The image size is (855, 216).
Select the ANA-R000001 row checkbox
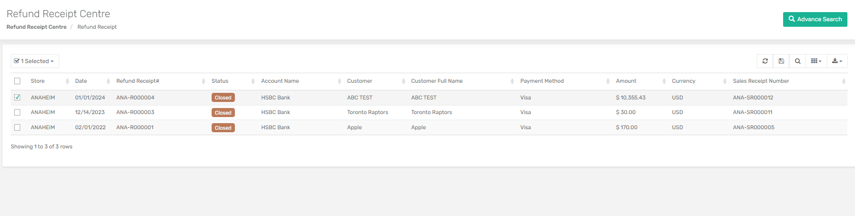(17, 128)
